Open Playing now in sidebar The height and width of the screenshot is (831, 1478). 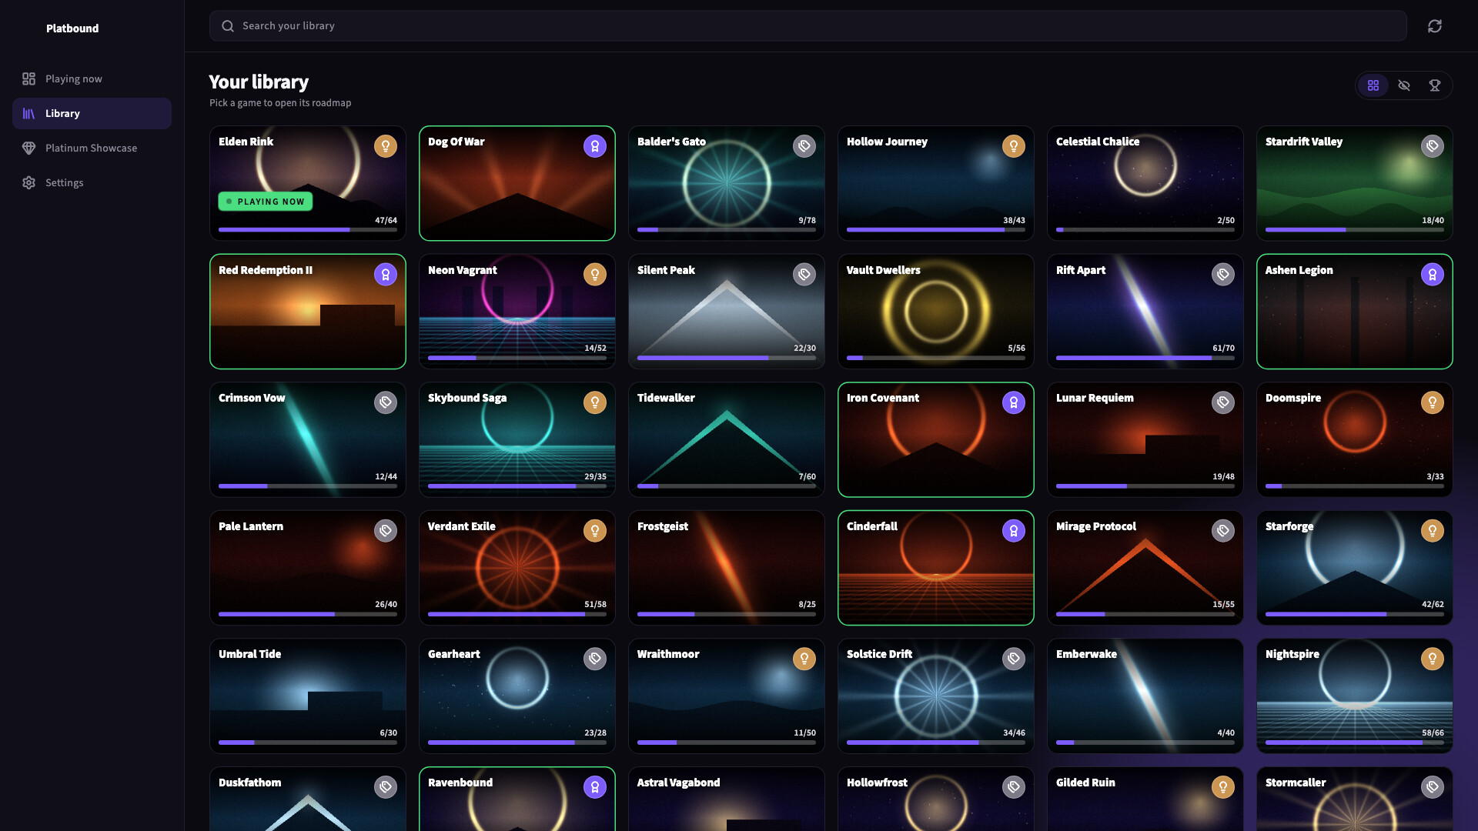(x=92, y=78)
